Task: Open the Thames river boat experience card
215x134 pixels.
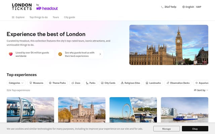Action: (184, 110)
